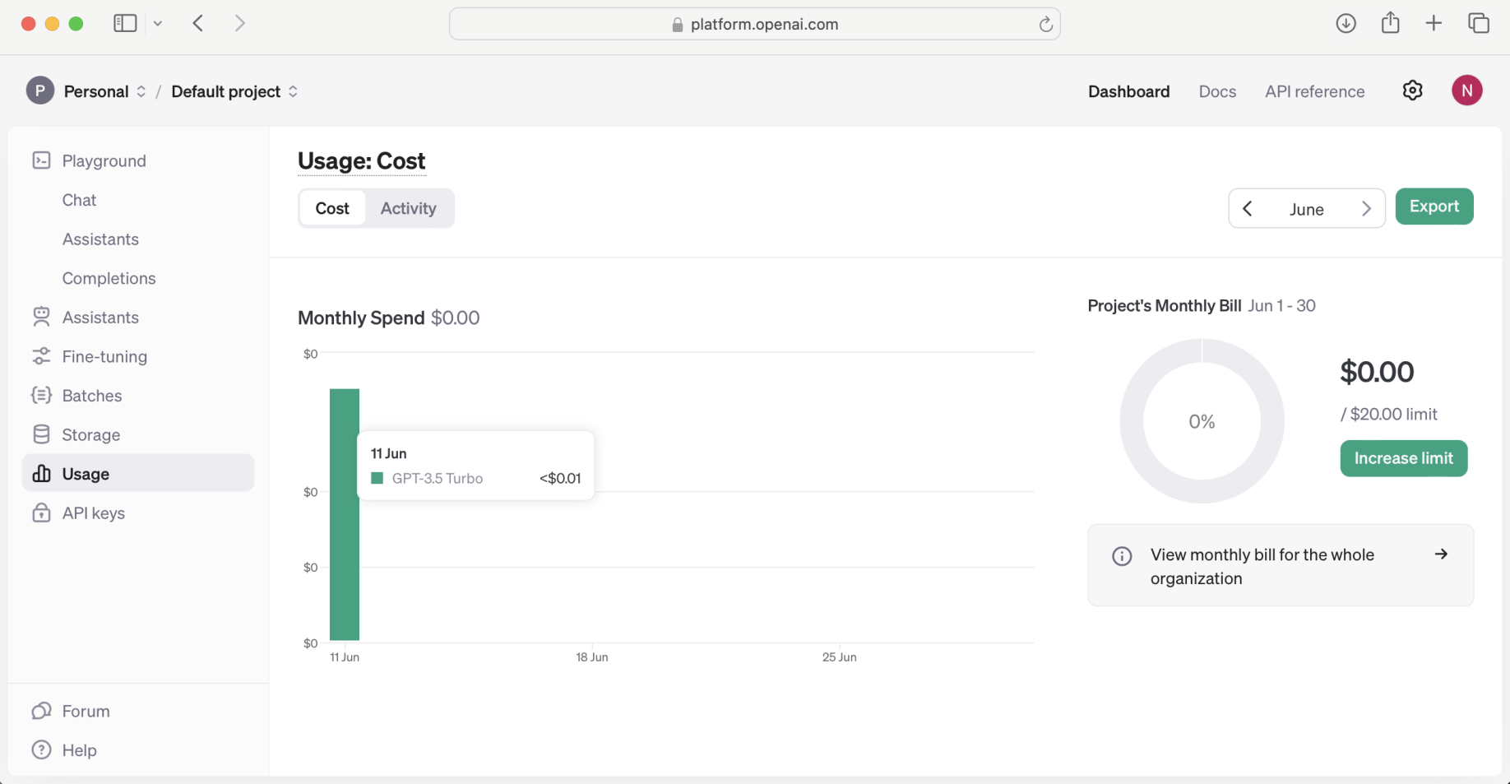Click the Safari share icon
This screenshot has width=1510, height=784.
(1390, 23)
